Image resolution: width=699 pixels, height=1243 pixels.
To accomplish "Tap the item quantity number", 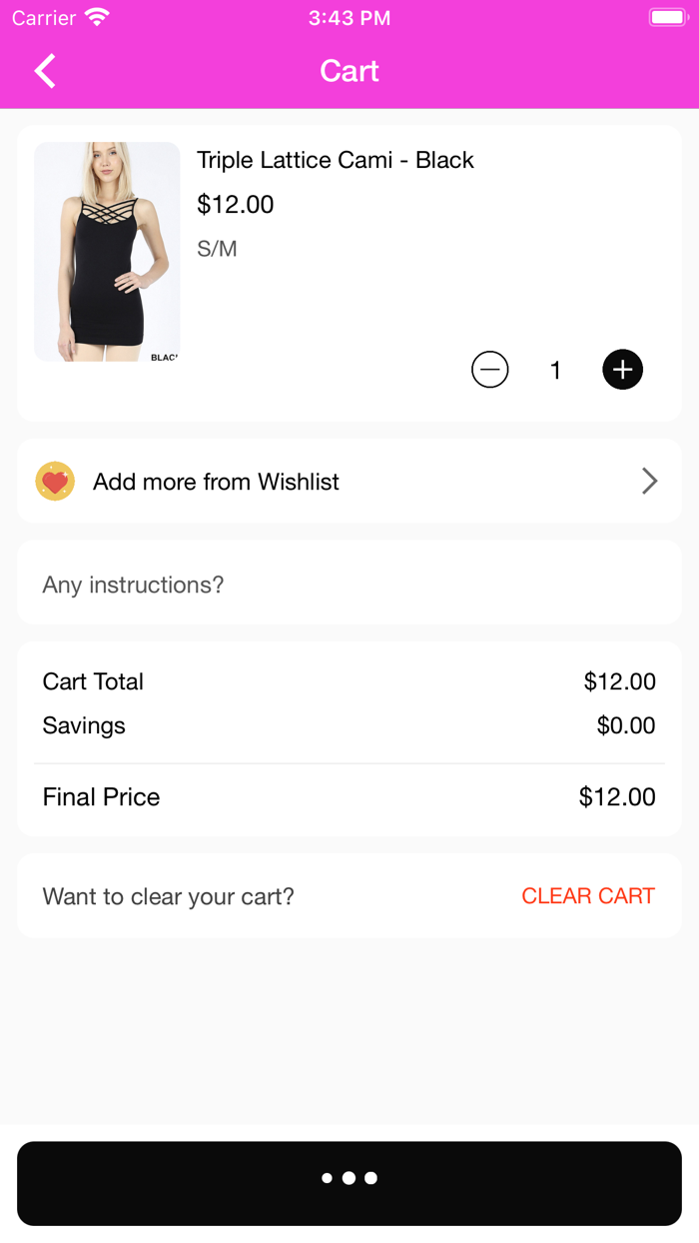I will coord(555,371).
